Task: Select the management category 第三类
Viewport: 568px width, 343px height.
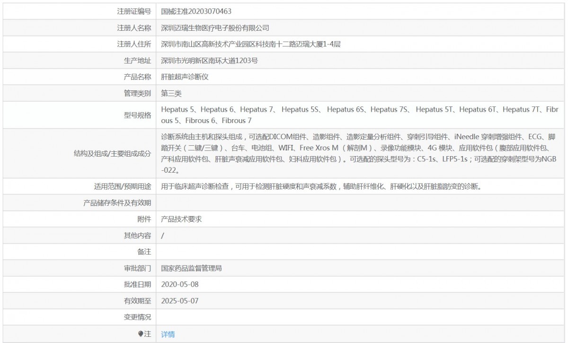Action: coord(171,93)
